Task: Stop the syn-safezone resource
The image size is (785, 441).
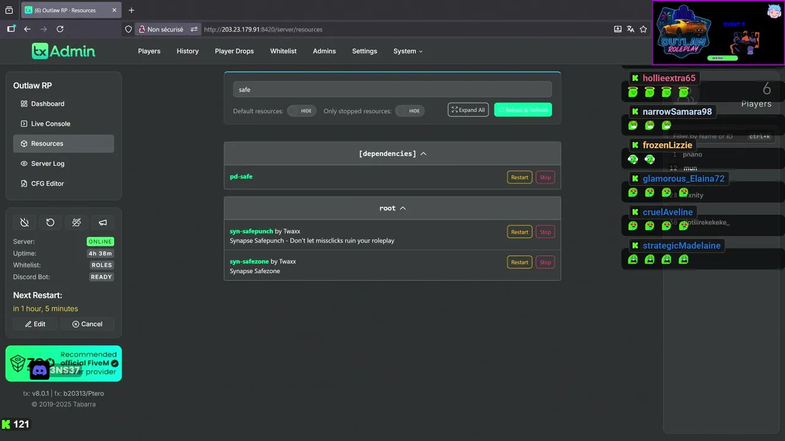Action: [x=545, y=262]
